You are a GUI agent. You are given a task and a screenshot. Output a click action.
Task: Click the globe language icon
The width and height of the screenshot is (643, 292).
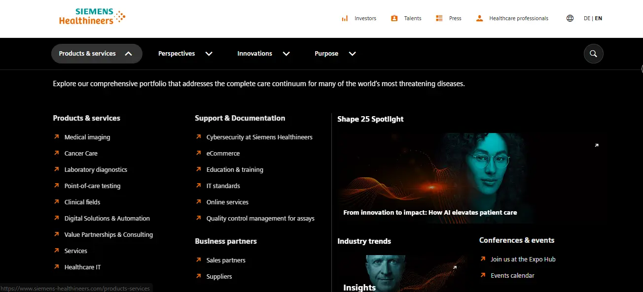coord(570,18)
